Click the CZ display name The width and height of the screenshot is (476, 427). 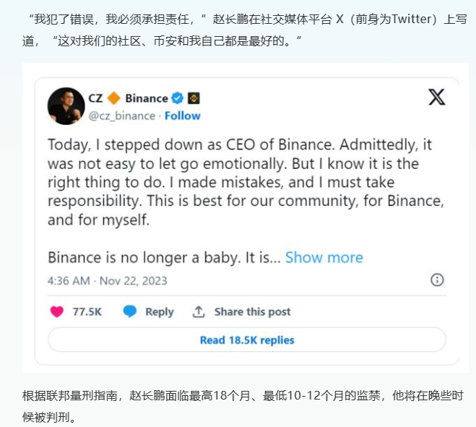pos(95,98)
